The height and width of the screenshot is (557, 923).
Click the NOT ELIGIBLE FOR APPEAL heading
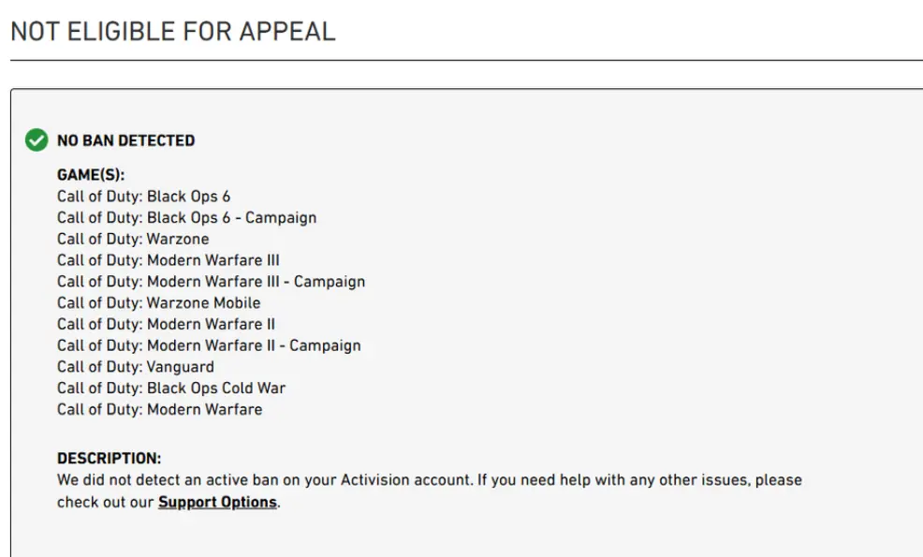[x=173, y=31]
